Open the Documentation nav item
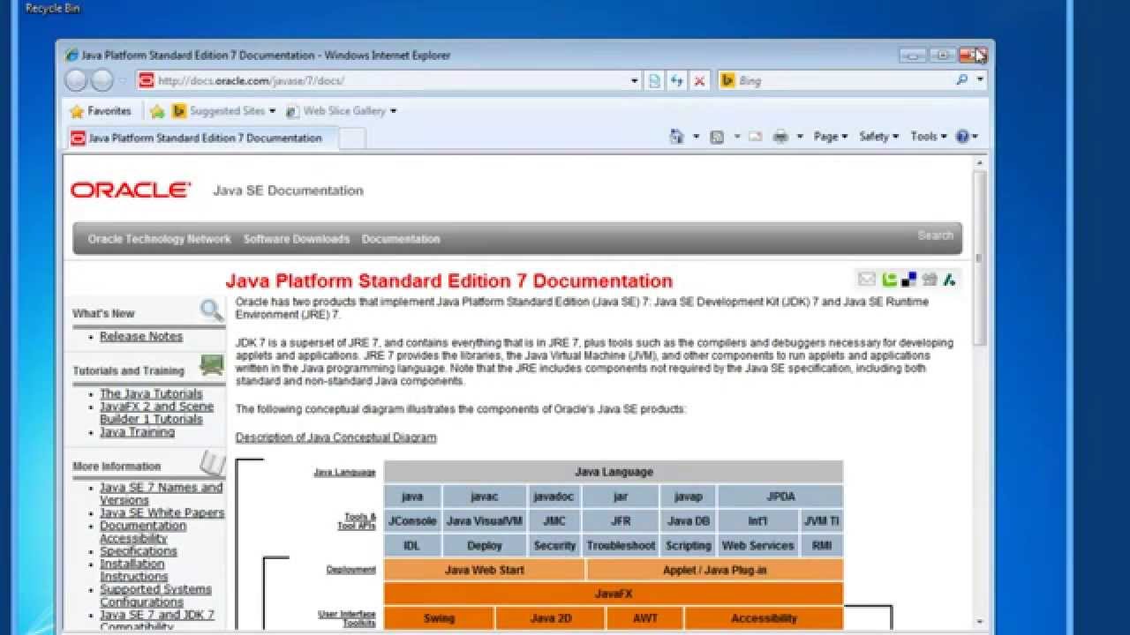1130x635 pixels. 401,239
